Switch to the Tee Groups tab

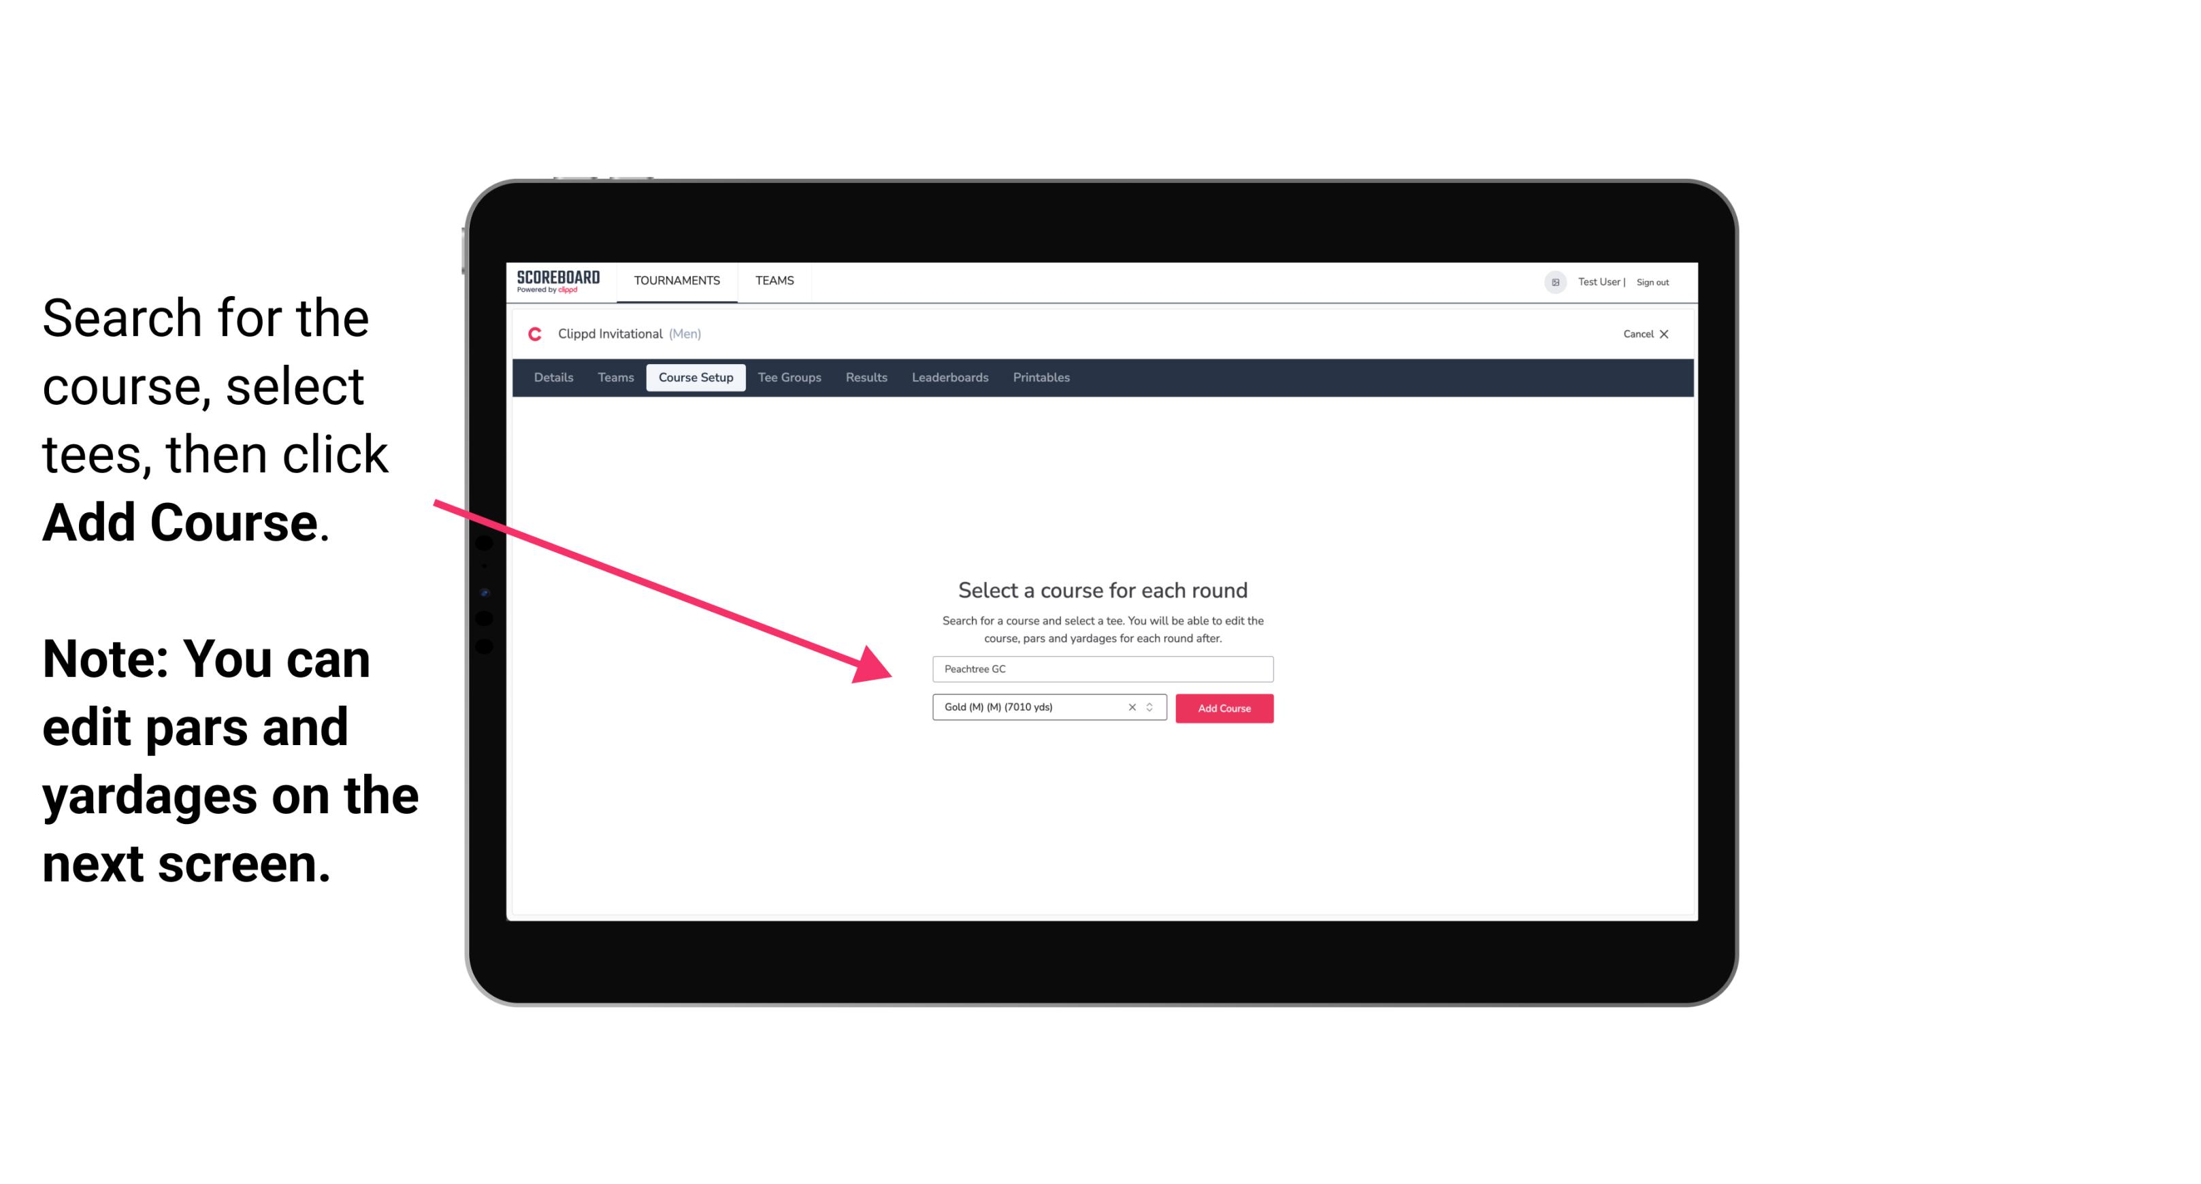coord(789,378)
